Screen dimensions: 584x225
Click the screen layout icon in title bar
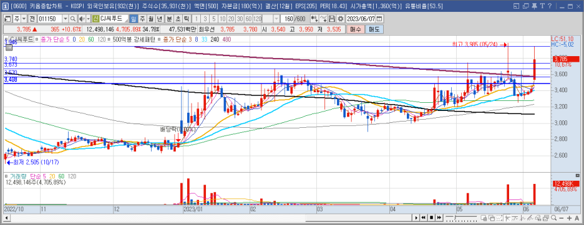516,6
